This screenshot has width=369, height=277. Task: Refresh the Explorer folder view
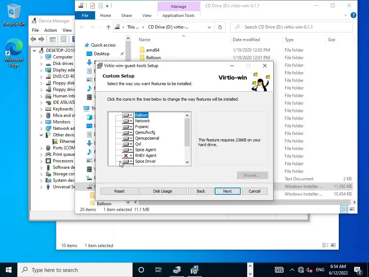(220, 27)
